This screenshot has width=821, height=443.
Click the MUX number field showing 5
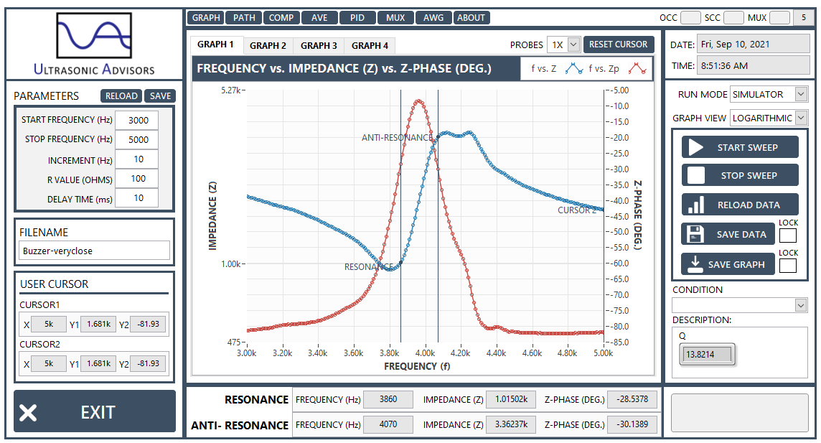coord(804,17)
